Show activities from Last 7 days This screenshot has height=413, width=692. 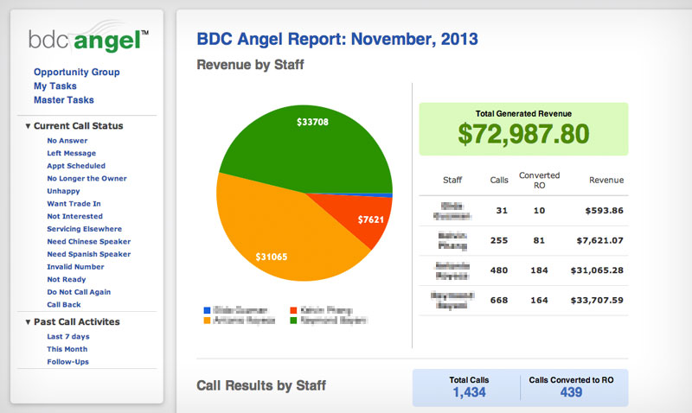point(67,336)
